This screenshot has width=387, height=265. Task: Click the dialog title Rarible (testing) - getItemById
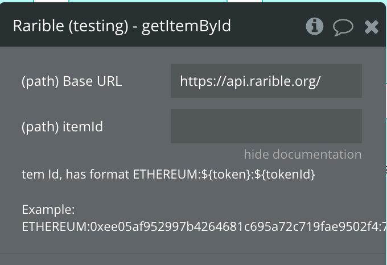click(x=122, y=26)
